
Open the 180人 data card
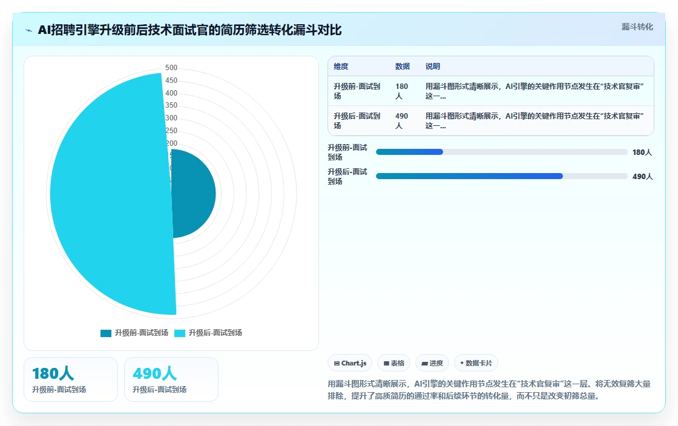coord(71,379)
